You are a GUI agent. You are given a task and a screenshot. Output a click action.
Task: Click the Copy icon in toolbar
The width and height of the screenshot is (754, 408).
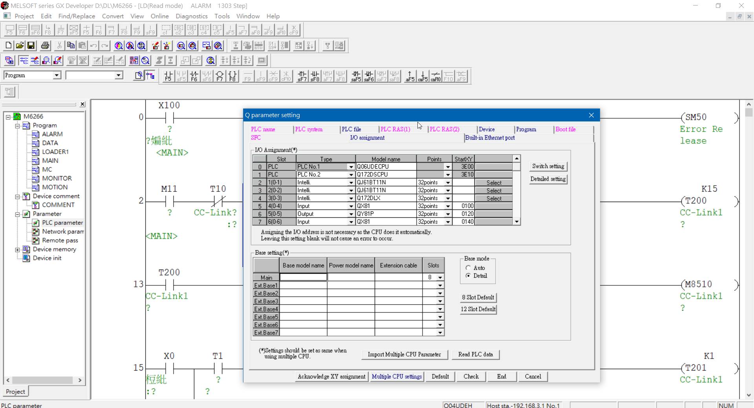point(71,46)
